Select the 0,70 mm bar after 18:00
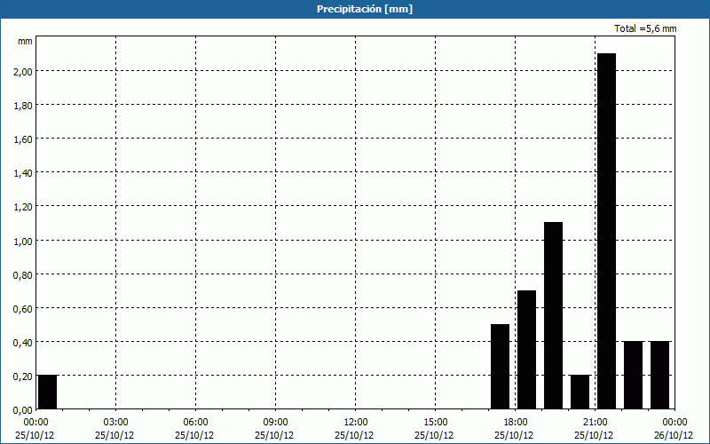 coord(526,350)
